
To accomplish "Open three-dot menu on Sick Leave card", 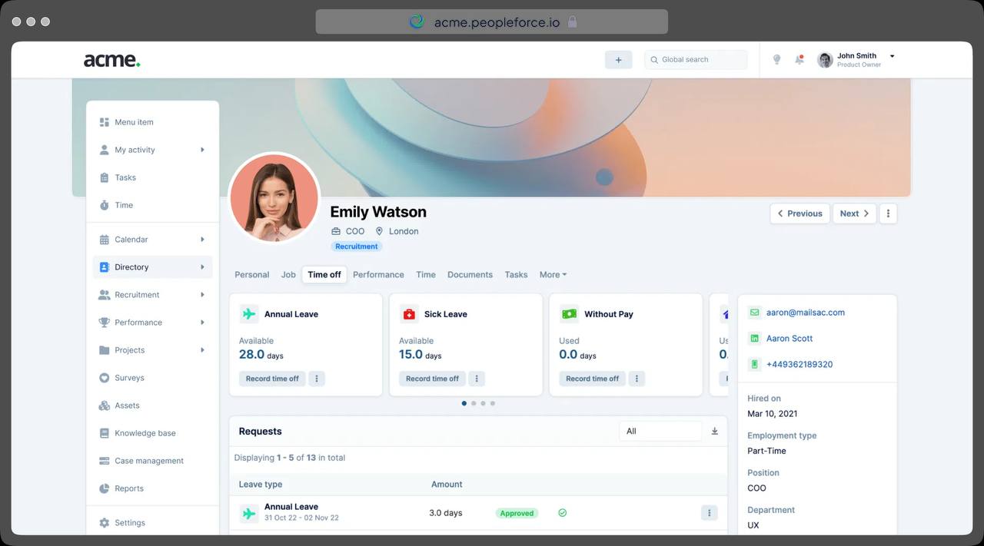I will click(477, 379).
